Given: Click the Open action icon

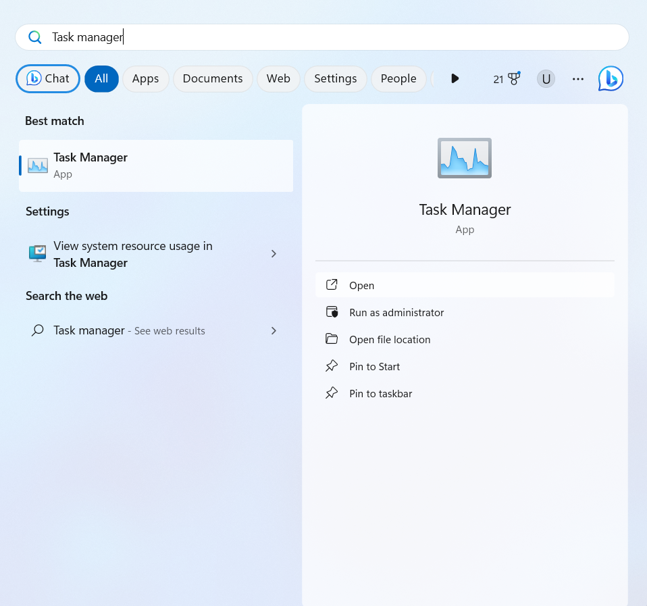Looking at the screenshot, I should (332, 284).
